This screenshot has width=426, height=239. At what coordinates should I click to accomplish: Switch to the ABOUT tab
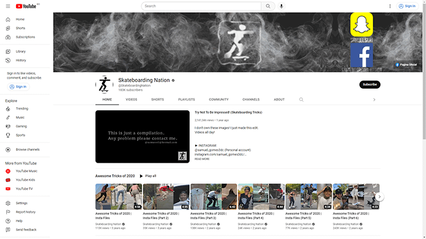[x=279, y=100]
